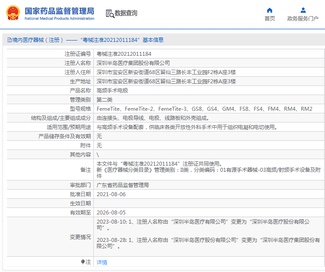Click the 注册人名称 label
This screenshot has height=272, width=325.
(78, 63)
